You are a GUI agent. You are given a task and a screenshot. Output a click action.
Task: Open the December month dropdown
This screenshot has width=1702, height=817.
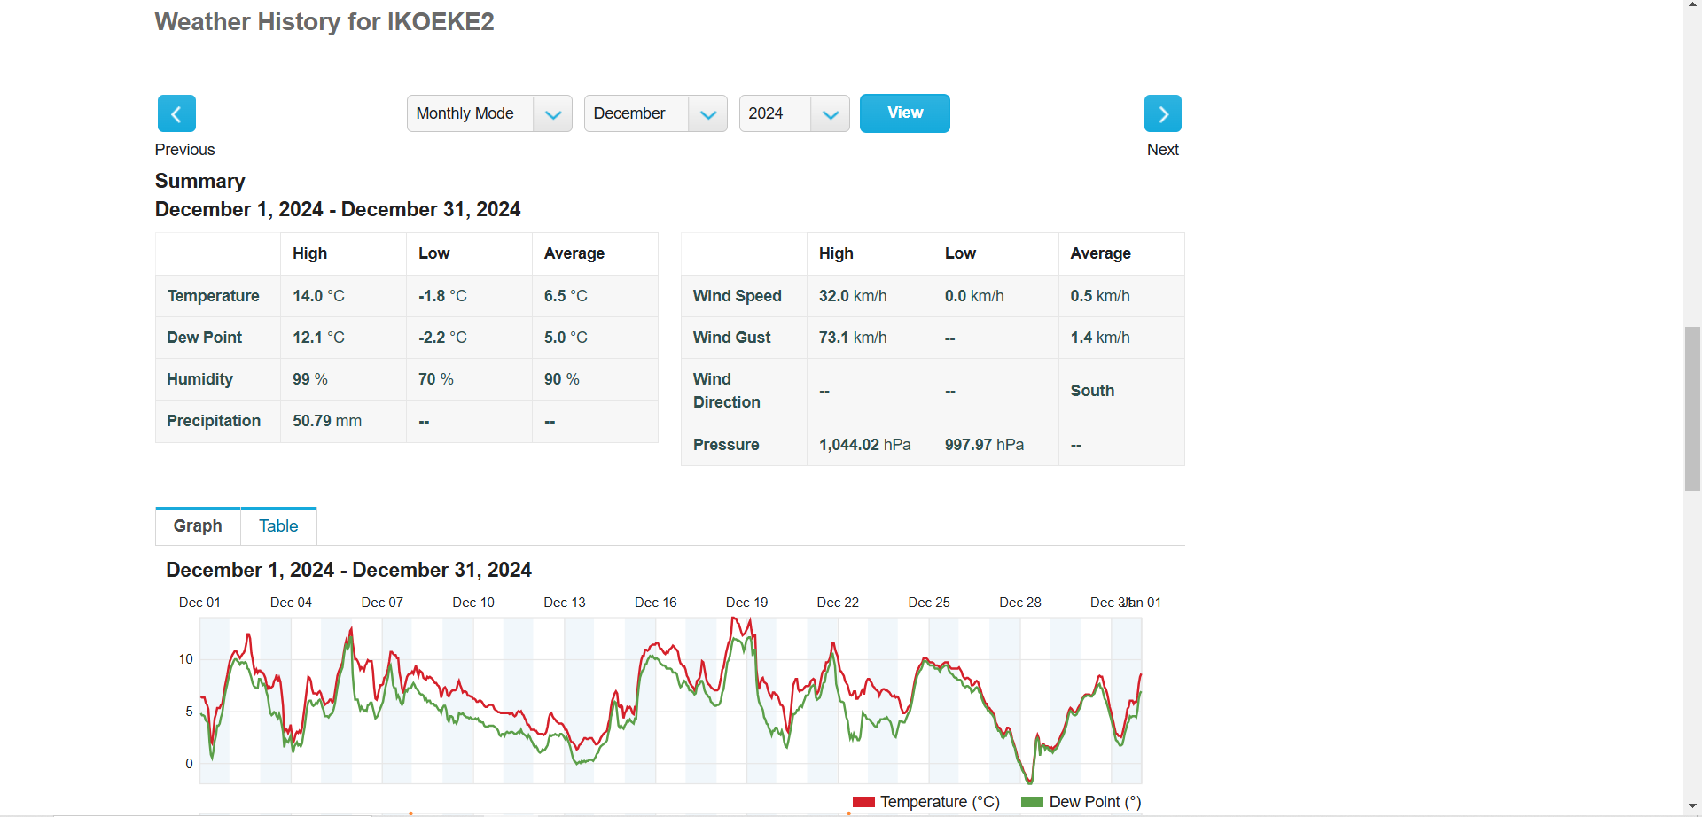click(655, 113)
